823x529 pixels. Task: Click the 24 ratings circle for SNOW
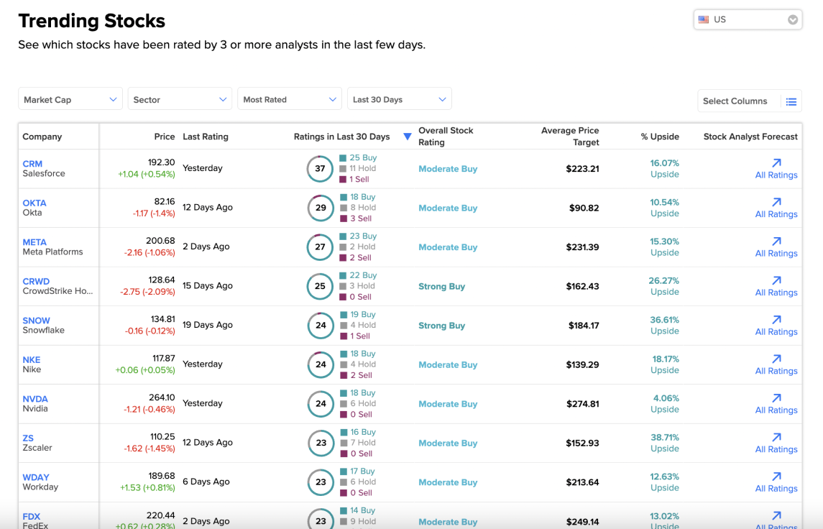click(x=321, y=326)
